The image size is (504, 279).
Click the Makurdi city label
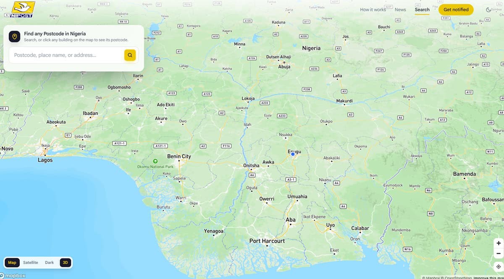pos(344,101)
